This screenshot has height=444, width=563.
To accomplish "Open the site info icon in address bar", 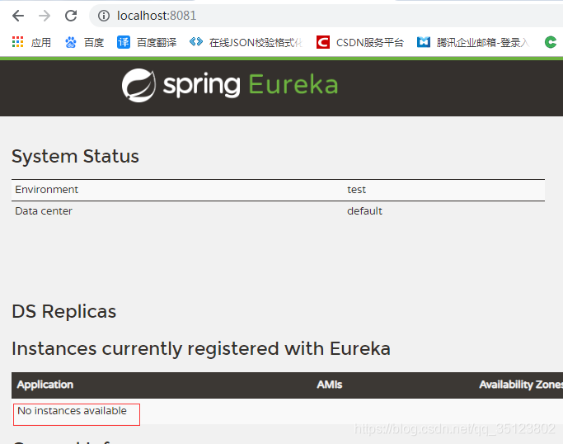I will tap(104, 16).
